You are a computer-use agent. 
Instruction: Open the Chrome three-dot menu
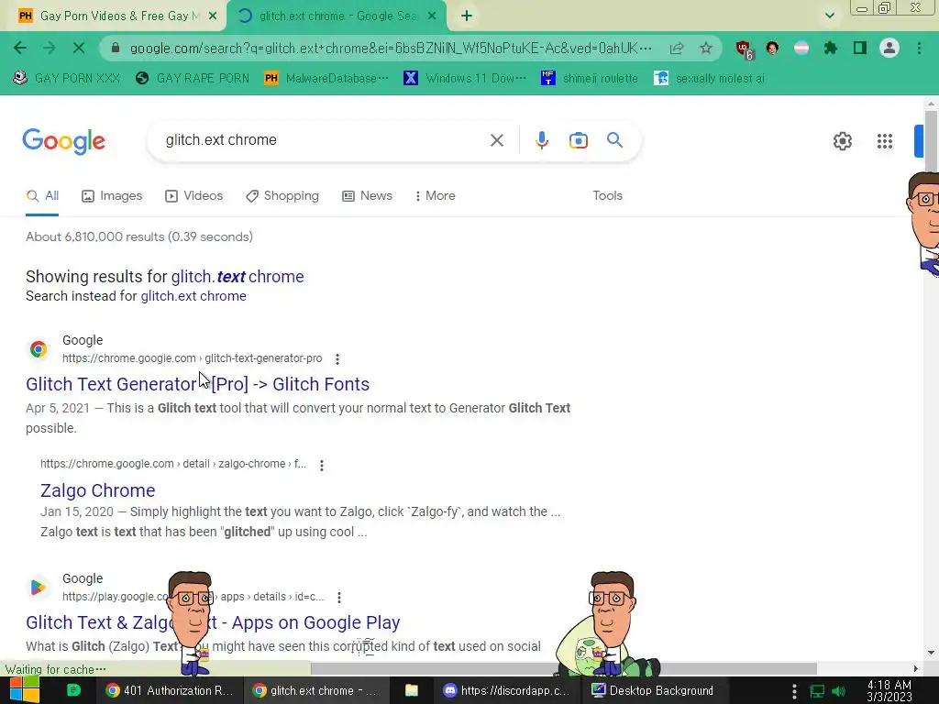click(919, 48)
